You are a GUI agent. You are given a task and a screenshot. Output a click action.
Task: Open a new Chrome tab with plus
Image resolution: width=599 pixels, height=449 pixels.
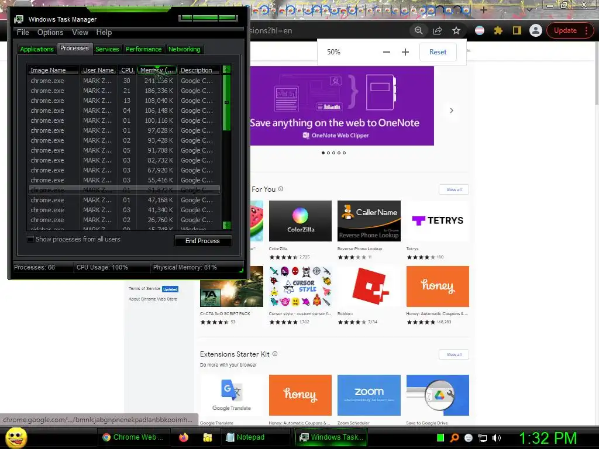[x=484, y=10]
